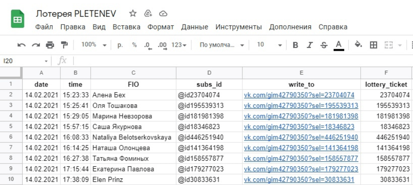Open the Дополнения menu

290,27
